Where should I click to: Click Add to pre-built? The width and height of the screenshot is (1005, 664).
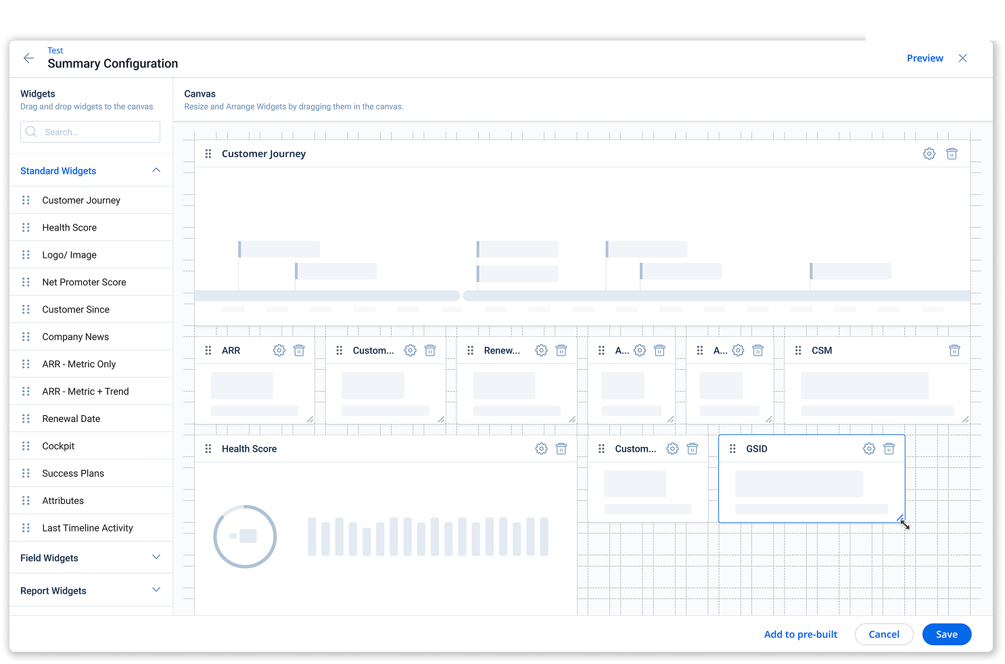pos(801,634)
